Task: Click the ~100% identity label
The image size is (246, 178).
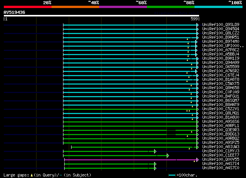Action: [235, 3]
